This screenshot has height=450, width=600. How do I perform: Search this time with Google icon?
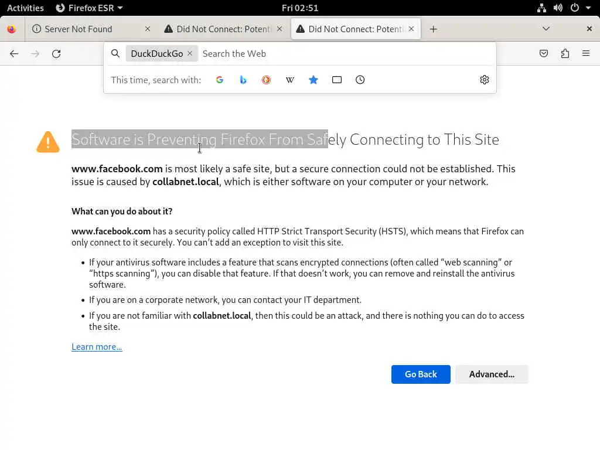pyautogui.click(x=220, y=80)
